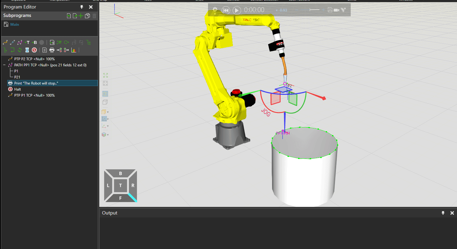Open simulation settings gear dropdown
Screen dimensions: 457x249
(215, 10)
